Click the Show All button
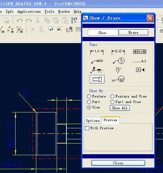Screen dimensions: 163x173 (120, 108)
